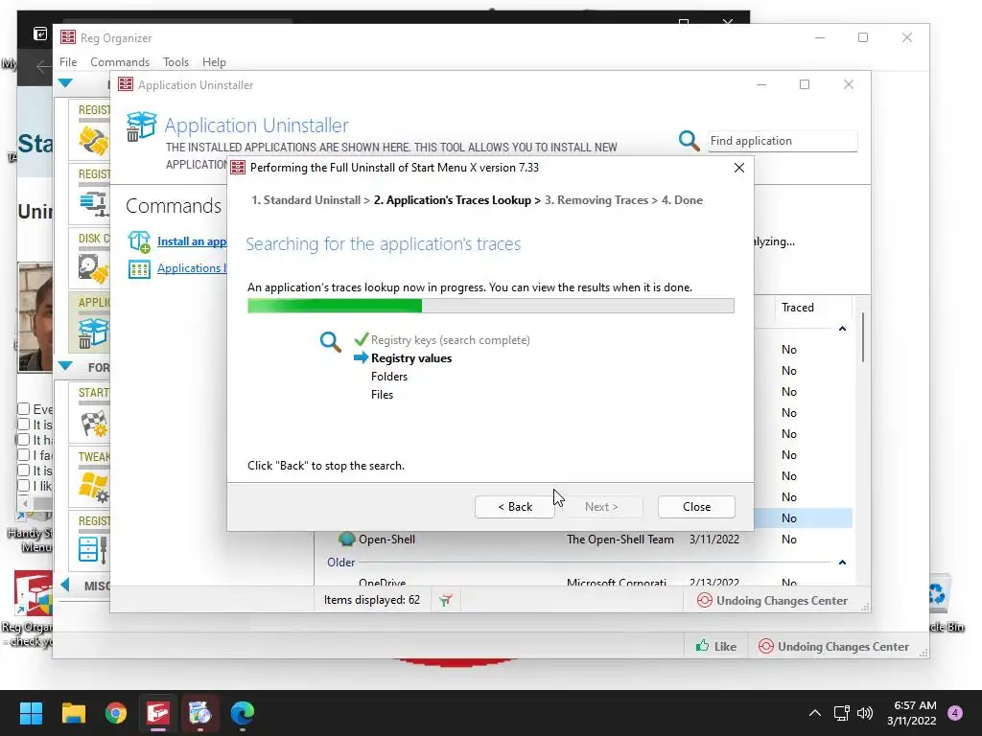The height and width of the screenshot is (736, 982).
Task: Check the 'It ha' checkbox in background window
Action: 24,439
